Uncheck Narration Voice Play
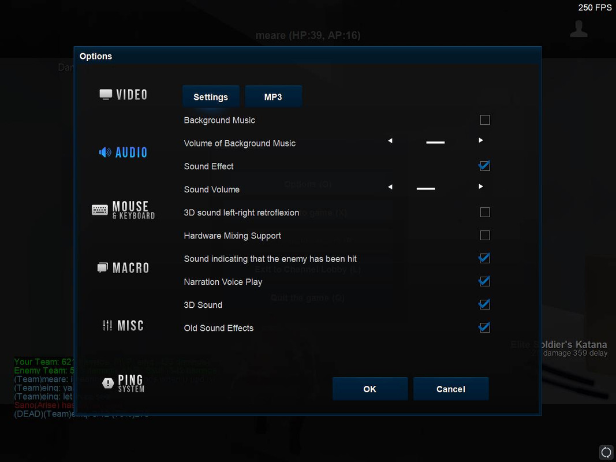Viewport: 616px width, 462px height. click(x=485, y=281)
